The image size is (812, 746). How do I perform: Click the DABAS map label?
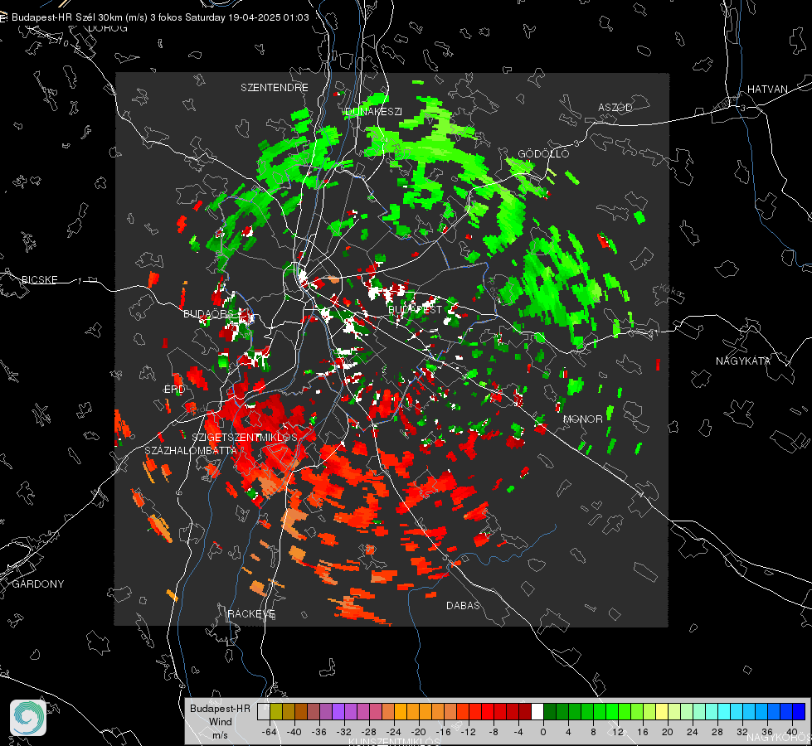[463, 606]
